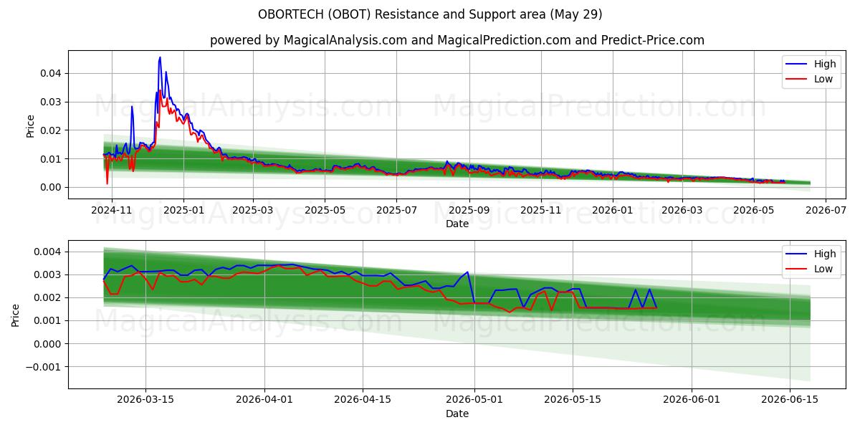Click the '0.003' y-axis label on bottom chart

point(49,274)
